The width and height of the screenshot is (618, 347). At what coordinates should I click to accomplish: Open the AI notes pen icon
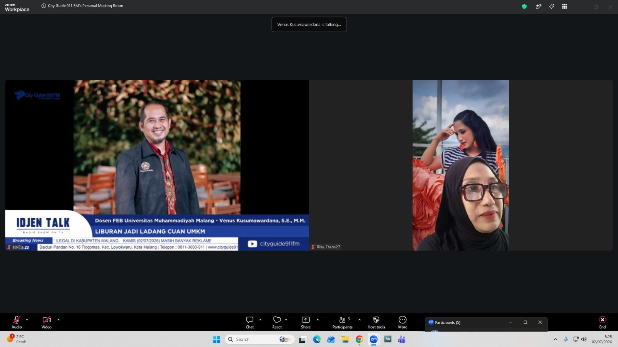[538, 7]
